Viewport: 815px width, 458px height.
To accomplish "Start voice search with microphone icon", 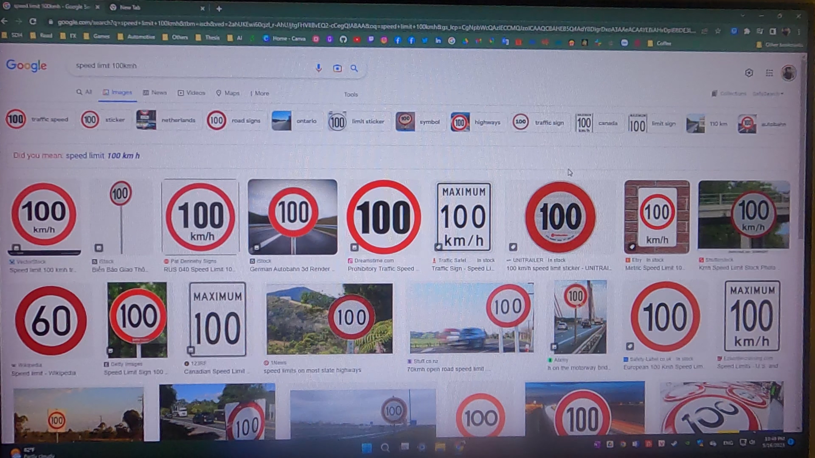I will click(x=318, y=68).
